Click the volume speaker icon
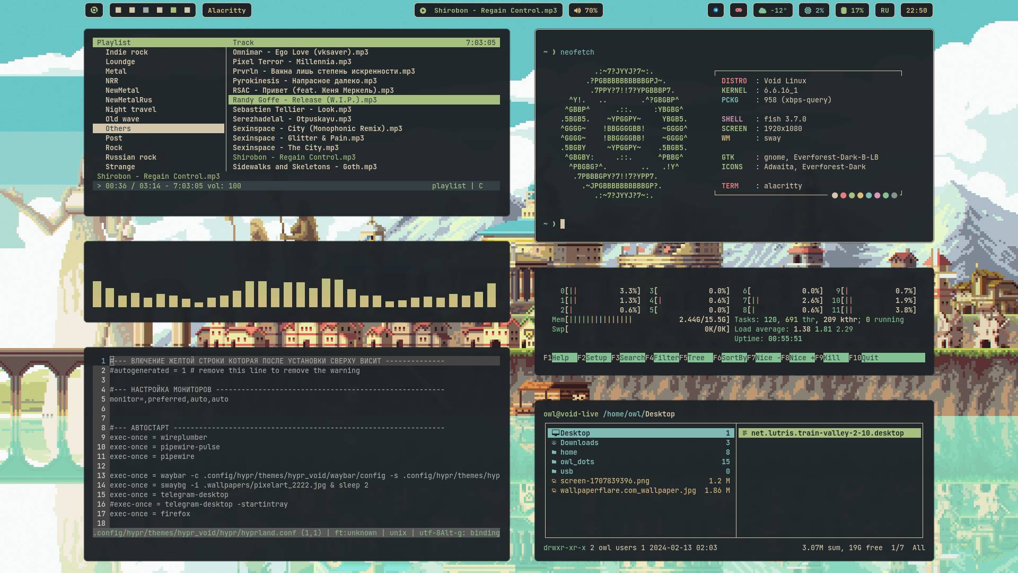Screen dimensions: 1018x573 pos(577,10)
